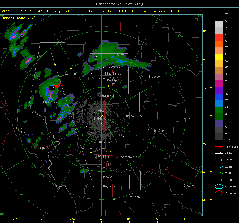Click the Cochrane city label
239x223 pixels.
(87, 148)
